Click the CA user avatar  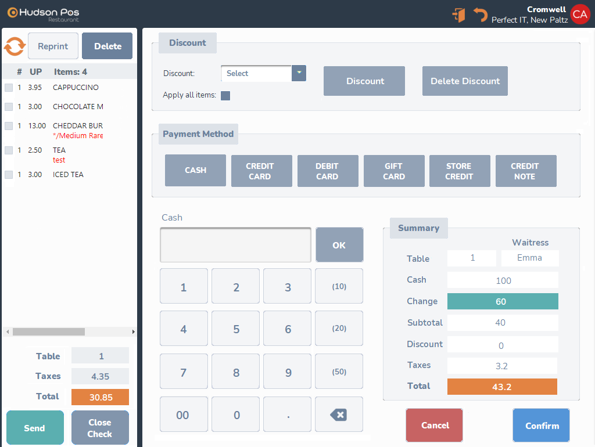(580, 15)
